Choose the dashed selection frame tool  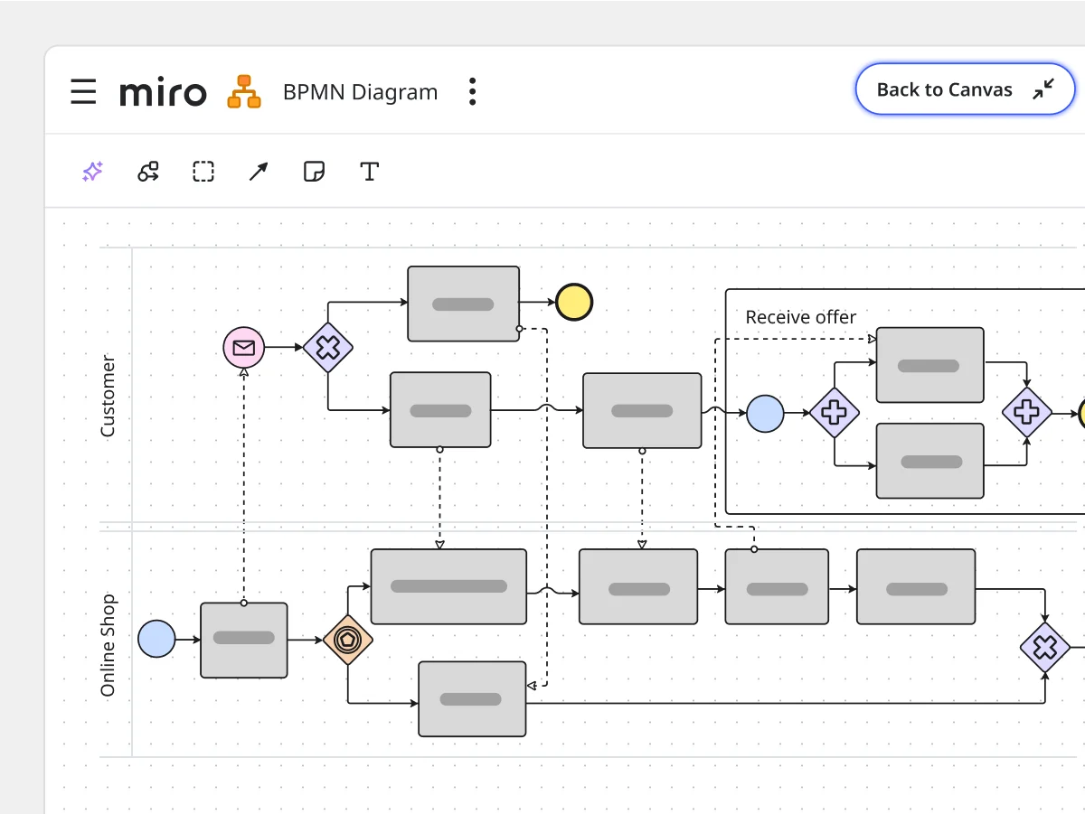point(203,172)
